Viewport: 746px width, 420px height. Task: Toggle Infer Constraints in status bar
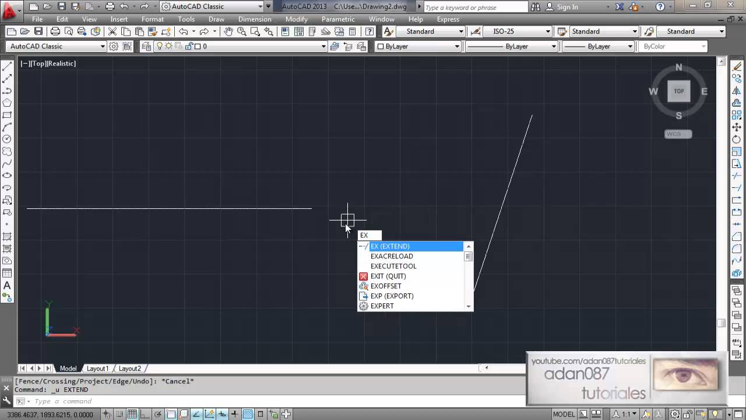pyautogui.click(x=107, y=414)
